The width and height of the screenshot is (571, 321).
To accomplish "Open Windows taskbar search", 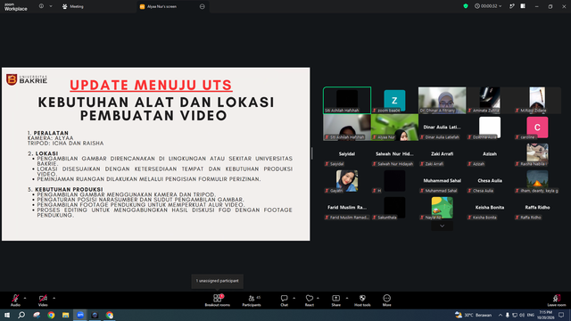I will [21, 315].
